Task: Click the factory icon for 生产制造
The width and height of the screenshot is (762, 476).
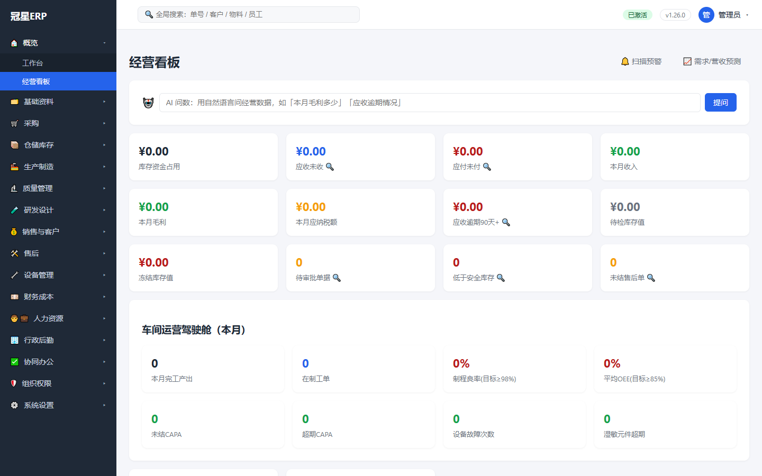Action: point(14,167)
